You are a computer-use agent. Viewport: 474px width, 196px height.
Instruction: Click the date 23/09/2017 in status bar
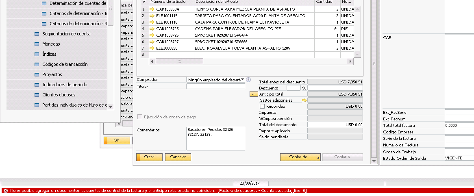pos(250,183)
